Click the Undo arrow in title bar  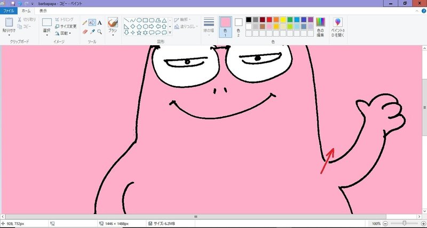[19, 4]
